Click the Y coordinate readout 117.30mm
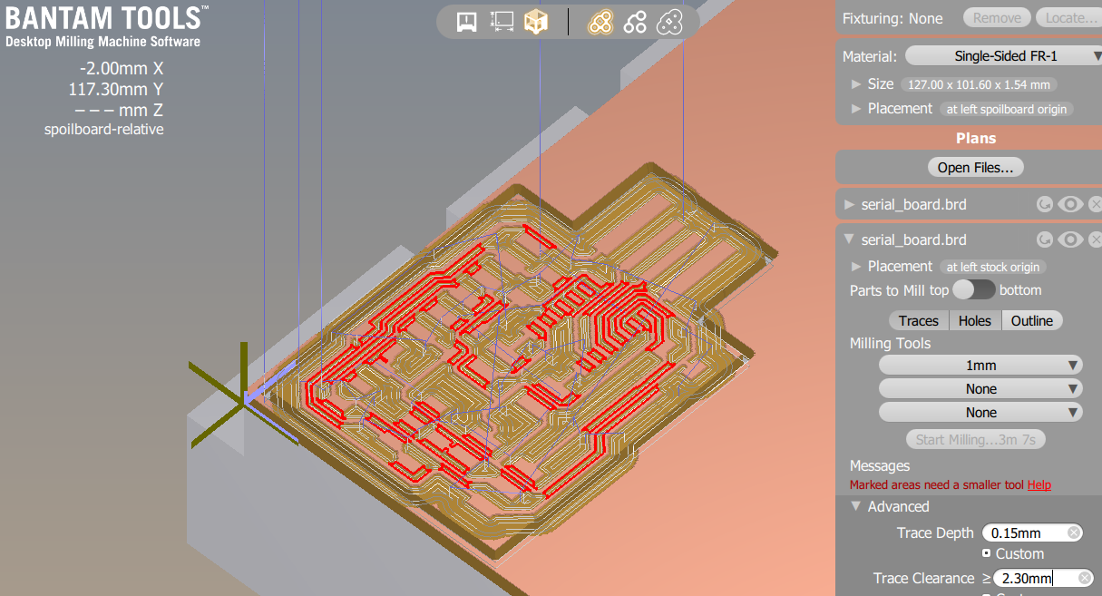 pos(116,89)
